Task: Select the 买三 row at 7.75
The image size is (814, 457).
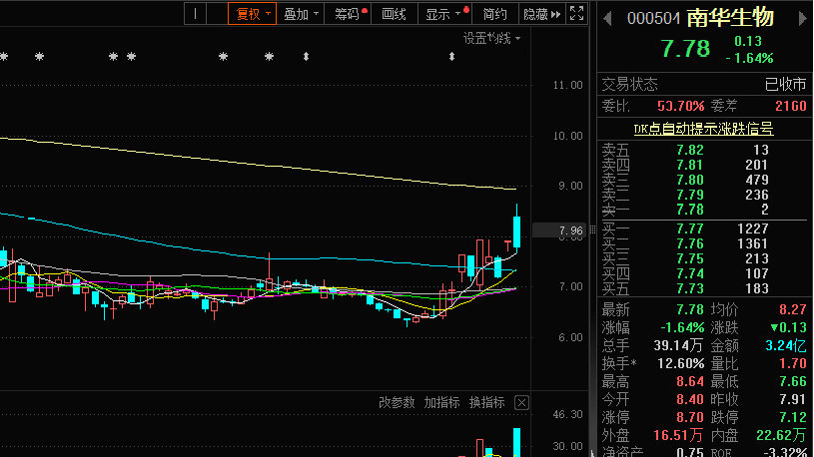Action: pos(704,259)
